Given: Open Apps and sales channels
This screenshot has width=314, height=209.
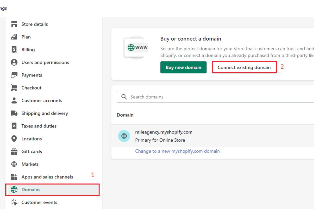Looking at the screenshot, I should 47,177.
